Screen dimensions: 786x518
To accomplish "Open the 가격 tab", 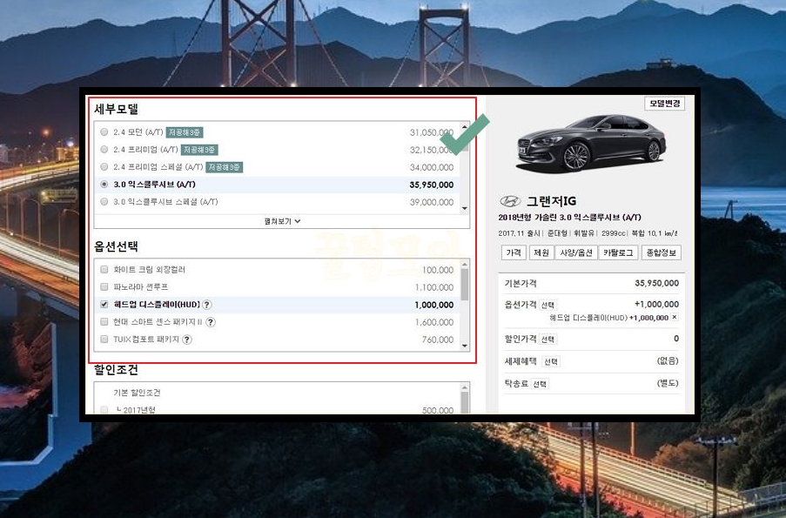I will coord(514,252).
